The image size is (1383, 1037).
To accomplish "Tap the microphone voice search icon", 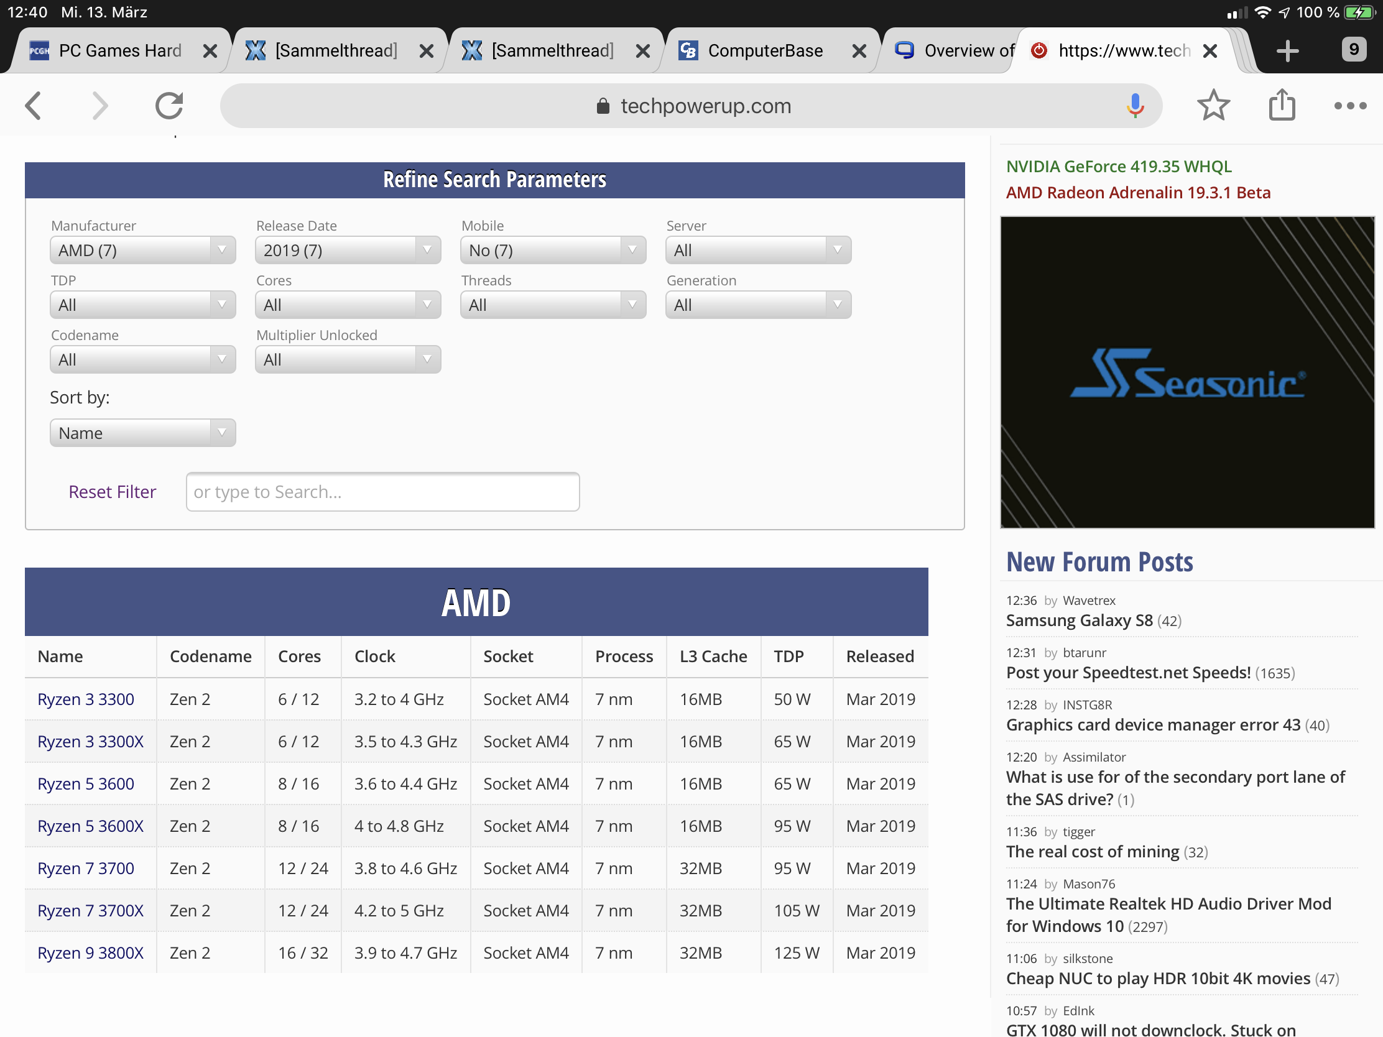I will point(1135,106).
